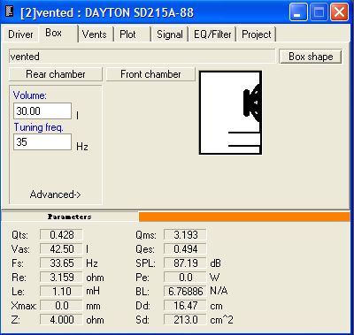The width and height of the screenshot is (354, 335).
Task: Switch to the Driver tab
Action: 20,34
